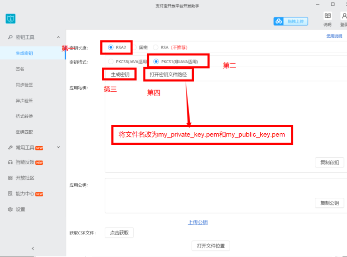Open the 使用说明 link

tap(334, 36)
